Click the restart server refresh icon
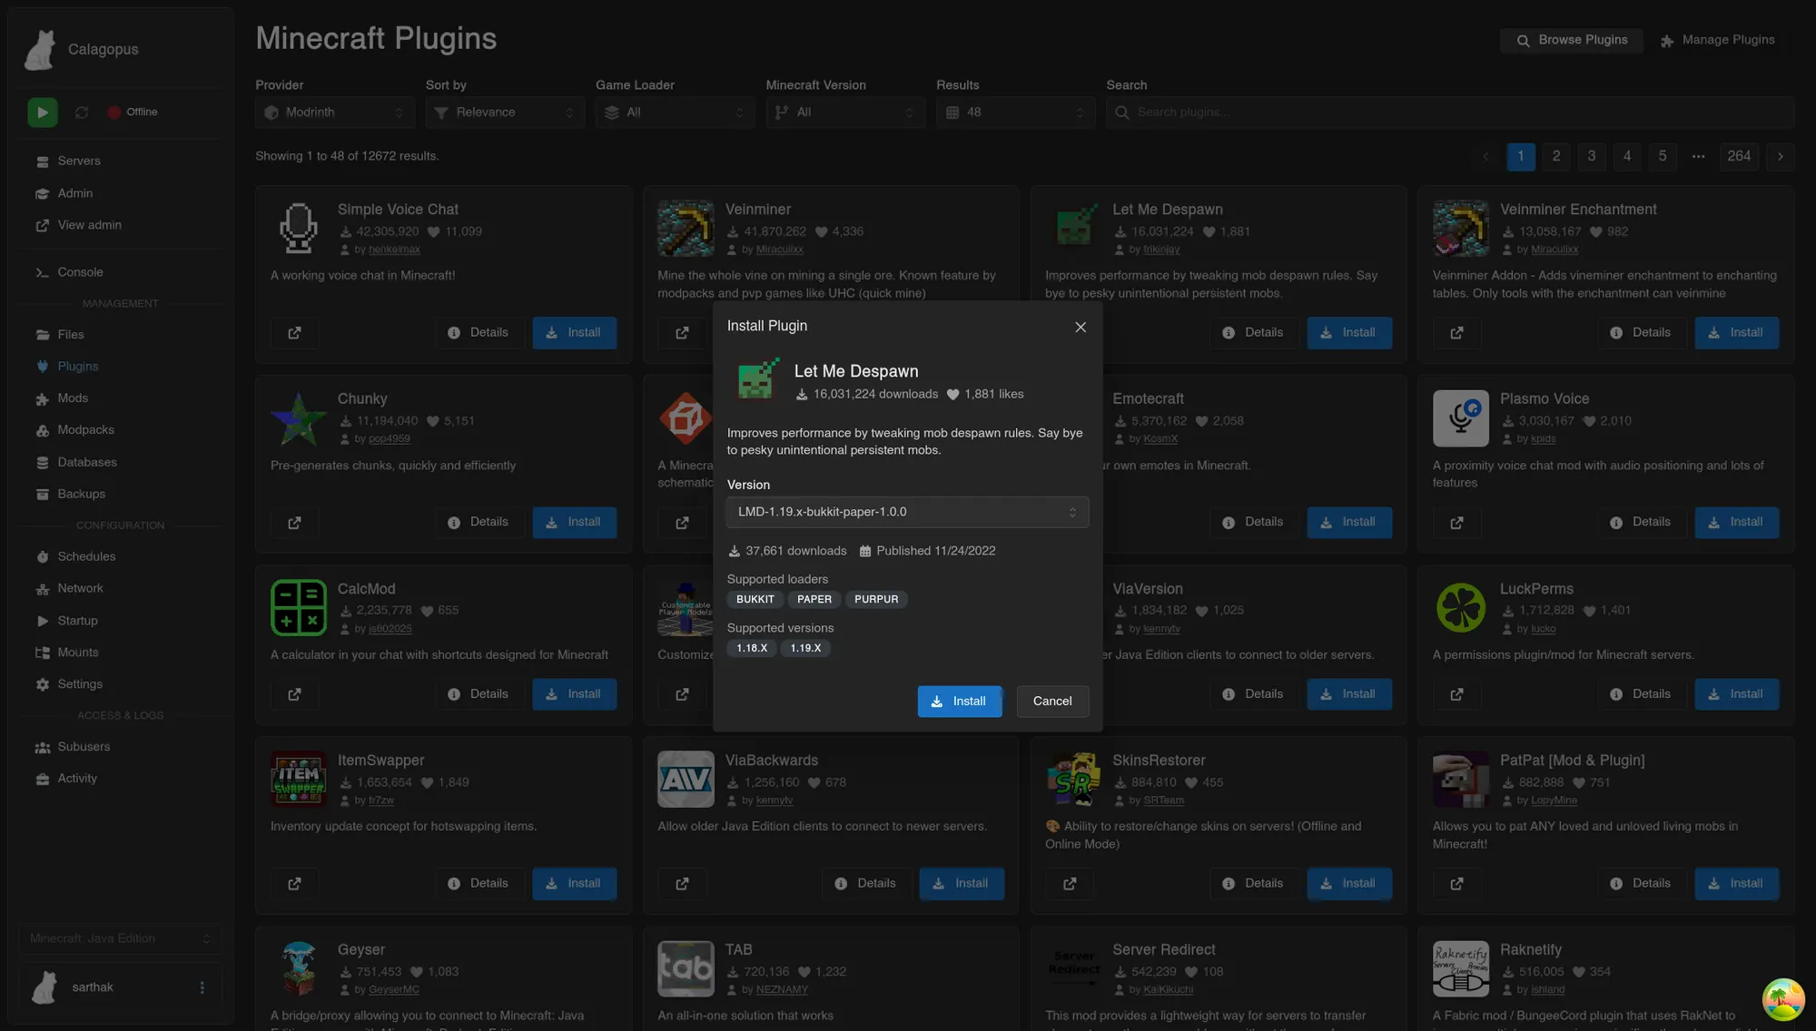 click(x=82, y=113)
